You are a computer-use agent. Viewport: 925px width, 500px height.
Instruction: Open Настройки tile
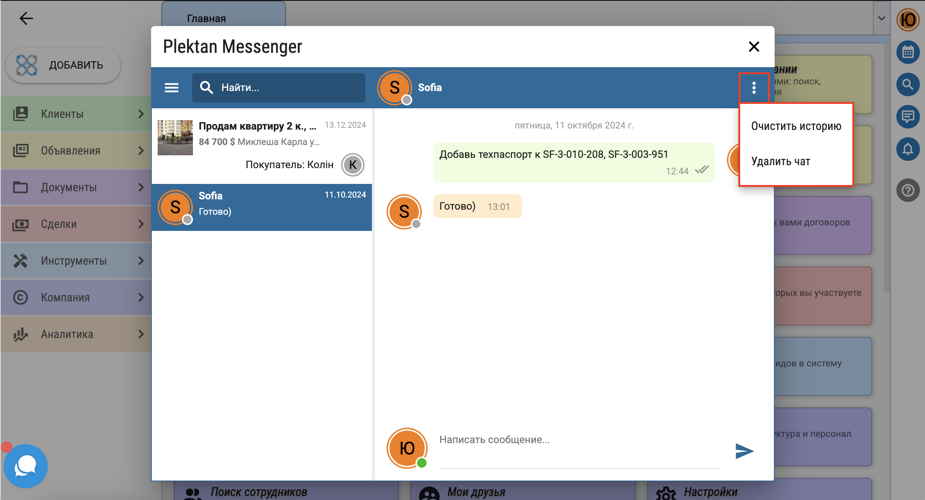[x=759, y=490]
